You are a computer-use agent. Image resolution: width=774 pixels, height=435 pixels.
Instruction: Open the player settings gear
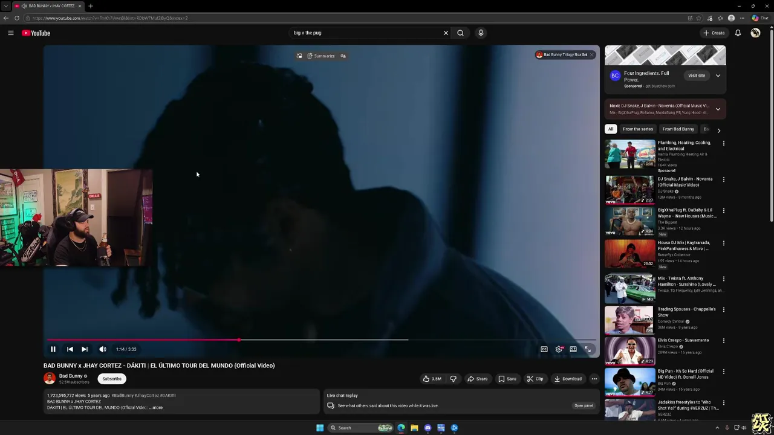tap(559, 349)
